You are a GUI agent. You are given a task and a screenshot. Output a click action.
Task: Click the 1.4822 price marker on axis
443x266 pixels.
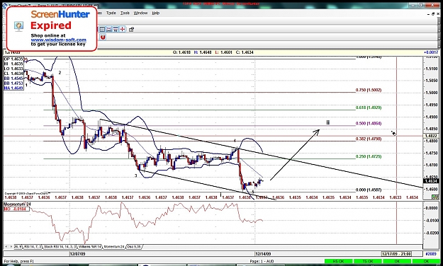click(x=431, y=136)
